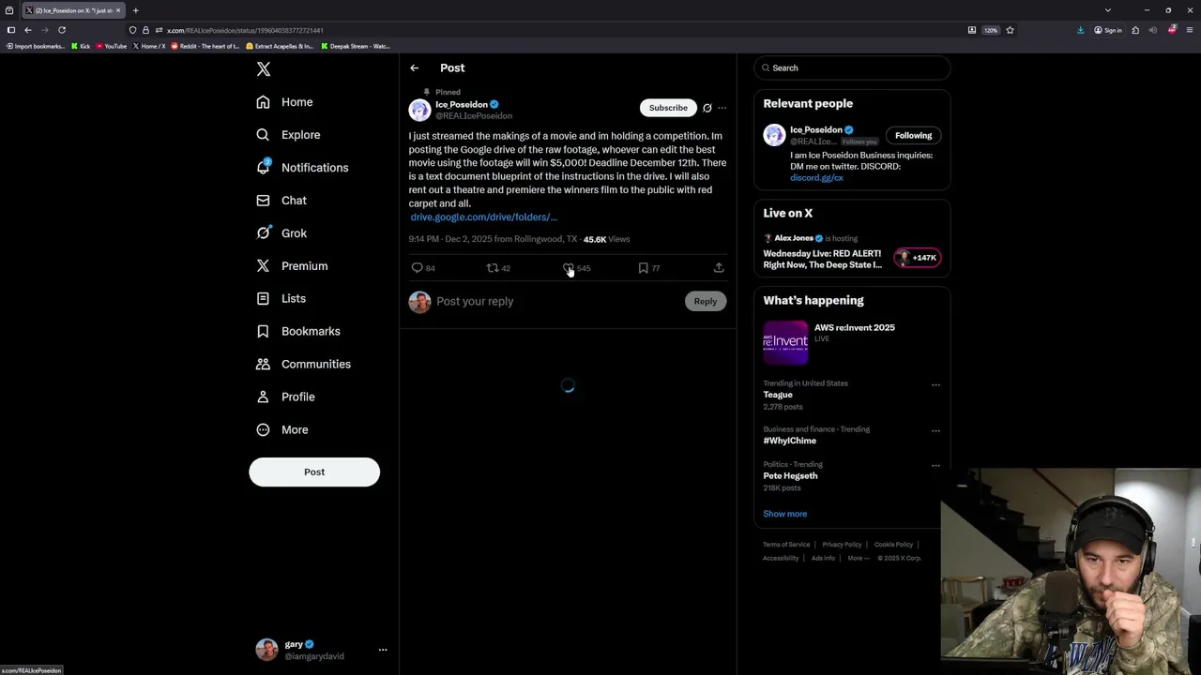Open the Google Drive folder link
This screenshot has height=675, width=1201.
483,217
